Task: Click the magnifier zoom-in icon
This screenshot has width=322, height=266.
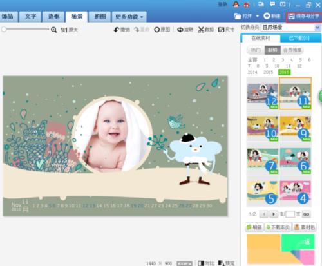Action: [53, 30]
